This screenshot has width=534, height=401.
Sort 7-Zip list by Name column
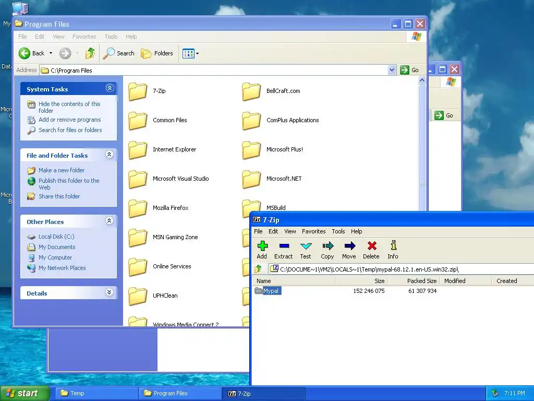coord(294,281)
